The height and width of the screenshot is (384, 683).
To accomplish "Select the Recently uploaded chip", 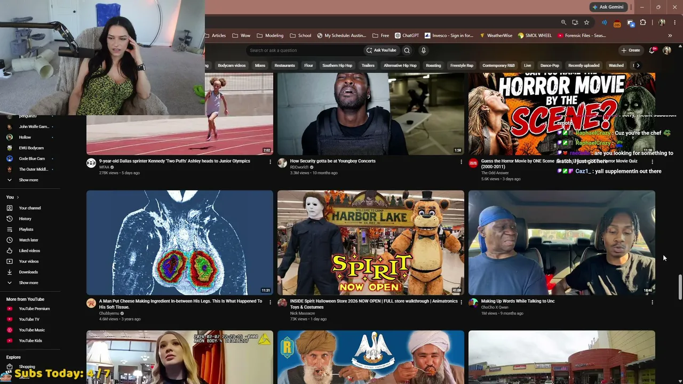I will (584, 66).
